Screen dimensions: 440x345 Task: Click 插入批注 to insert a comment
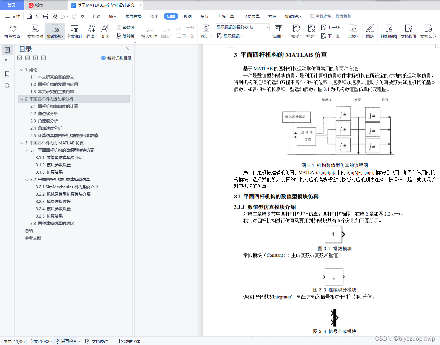click(149, 32)
